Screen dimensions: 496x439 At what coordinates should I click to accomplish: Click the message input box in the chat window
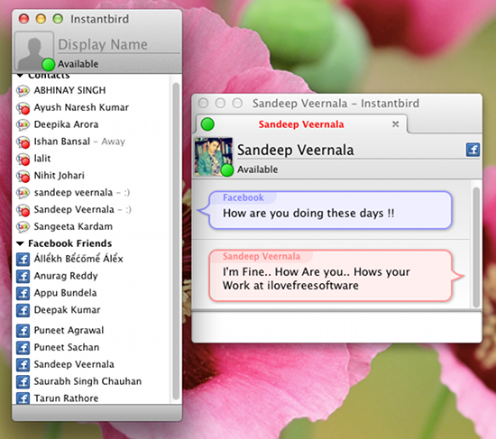[337, 327]
